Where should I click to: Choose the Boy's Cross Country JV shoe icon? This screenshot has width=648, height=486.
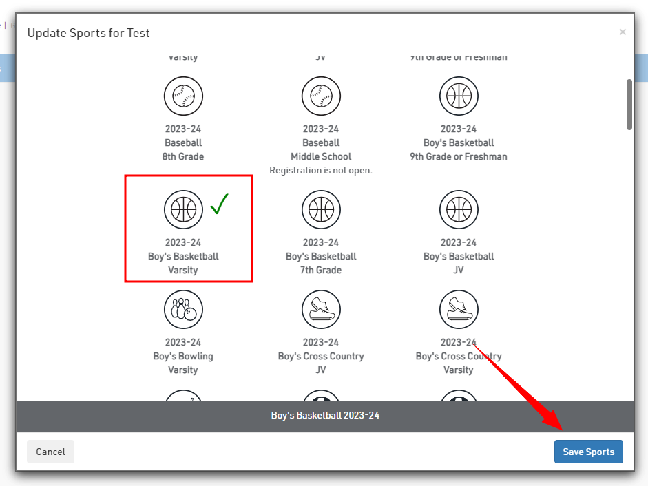coord(321,309)
